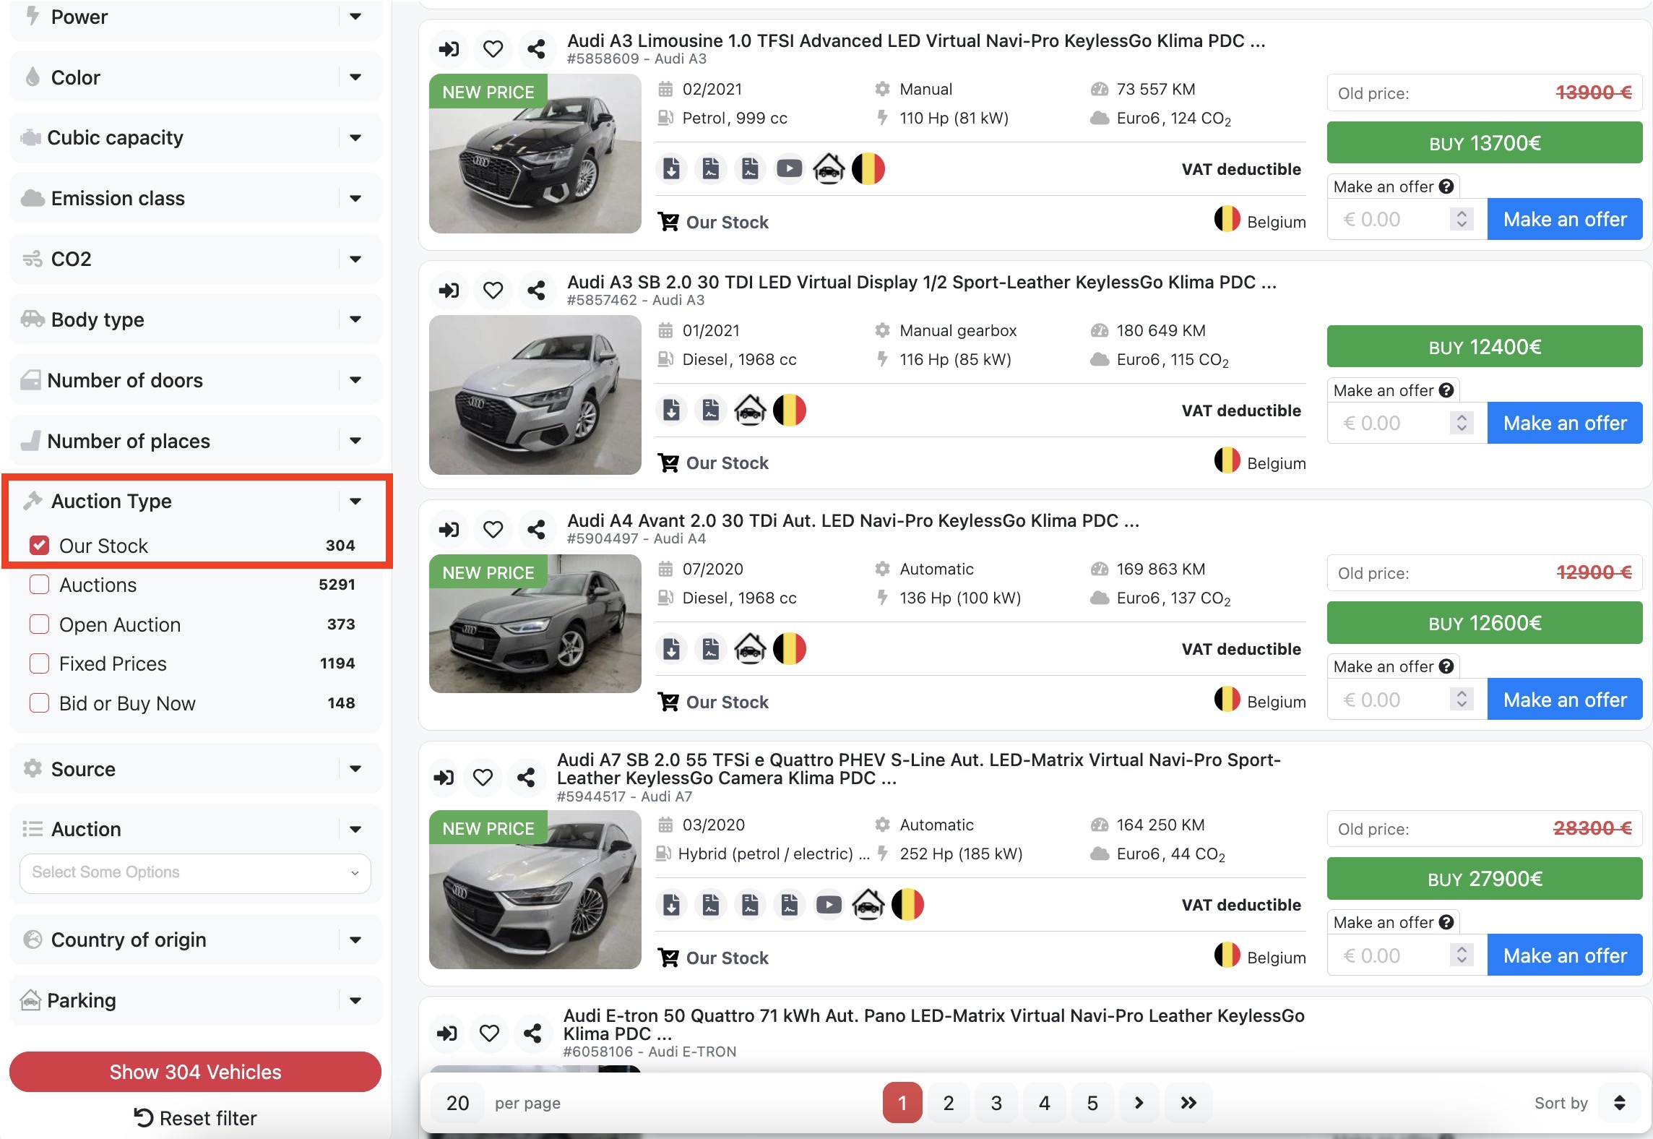Click download document icon on Audi A7 listing
Screen dimensions: 1653x1139
[x=671, y=905]
